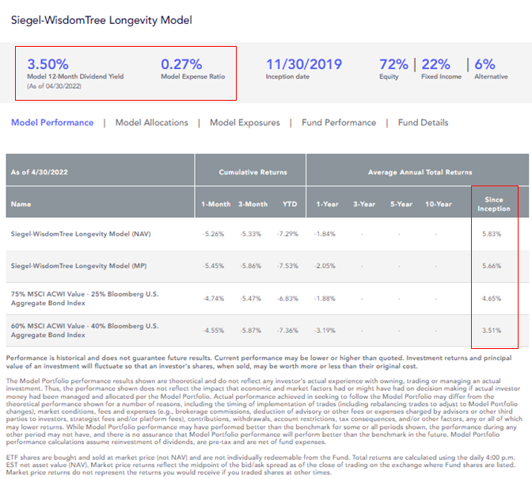
Task: Select NAV 1-Year return -1.84%
Action: coord(325,234)
